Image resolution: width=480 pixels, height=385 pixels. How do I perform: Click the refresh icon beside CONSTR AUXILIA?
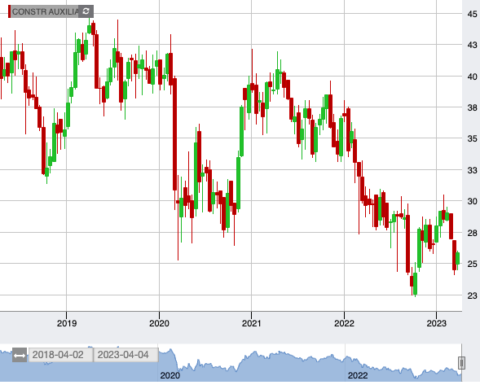click(86, 11)
